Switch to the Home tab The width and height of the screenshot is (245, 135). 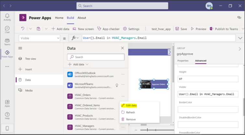pos(59,18)
